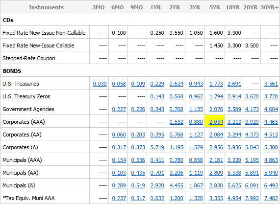Open the Corporates (AAA) 2YR yield 0.552
This screenshot has width=280, height=204.
pyautogui.click(x=176, y=122)
